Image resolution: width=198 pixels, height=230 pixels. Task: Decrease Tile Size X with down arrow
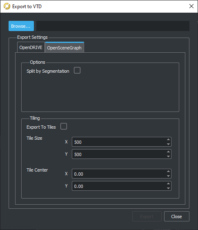point(168,144)
